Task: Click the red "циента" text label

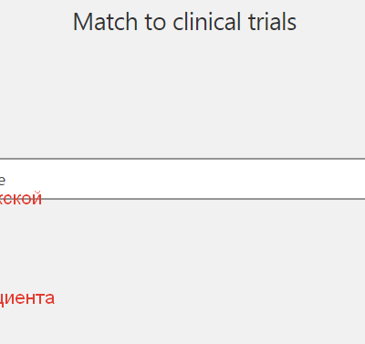Action: (x=27, y=299)
